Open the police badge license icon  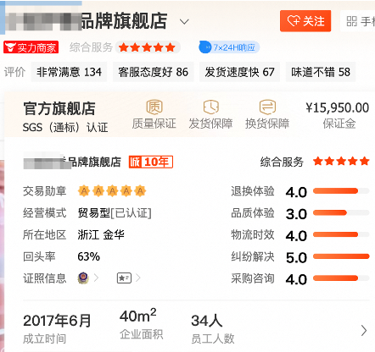click(83, 278)
